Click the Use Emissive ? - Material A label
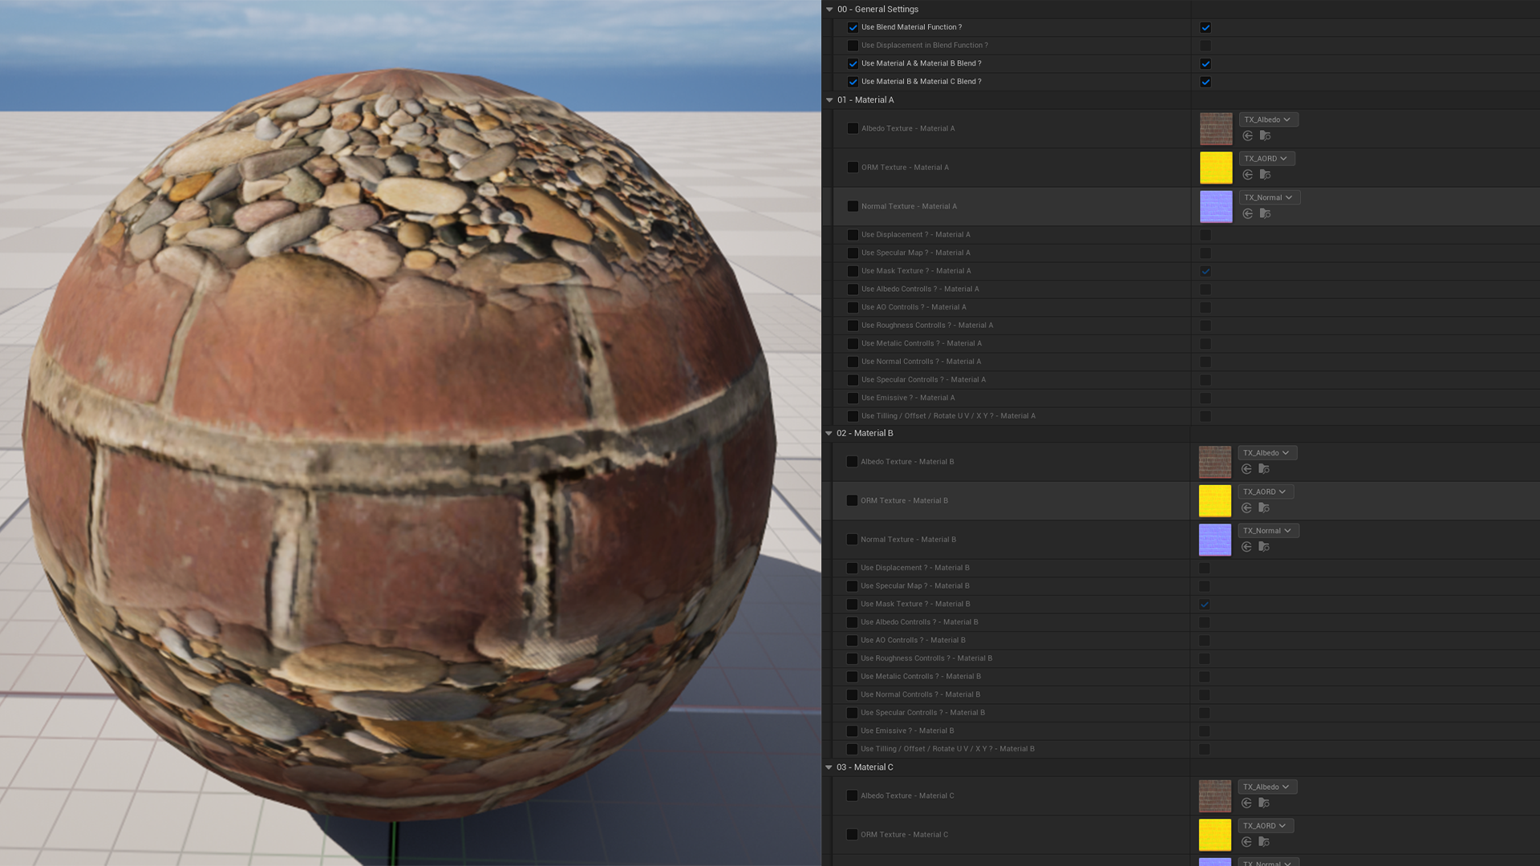1540x866 pixels. 908,398
